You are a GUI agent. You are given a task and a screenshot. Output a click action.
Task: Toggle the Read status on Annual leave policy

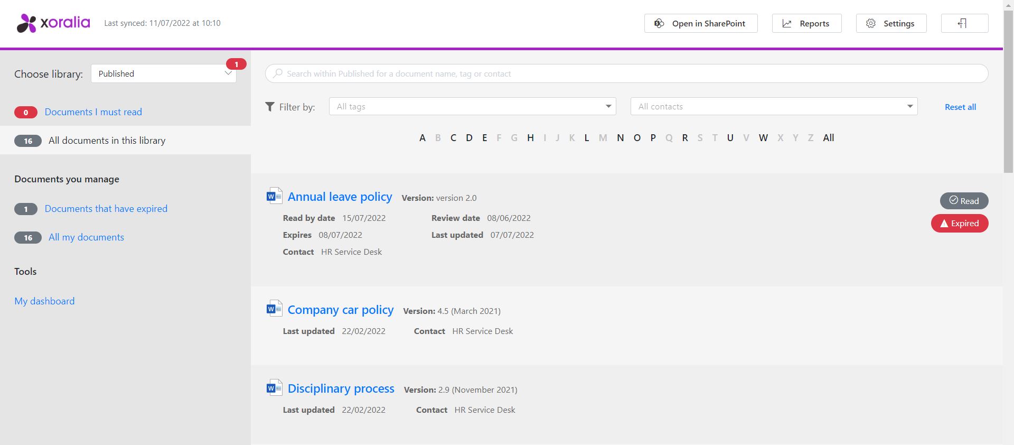tap(964, 201)
